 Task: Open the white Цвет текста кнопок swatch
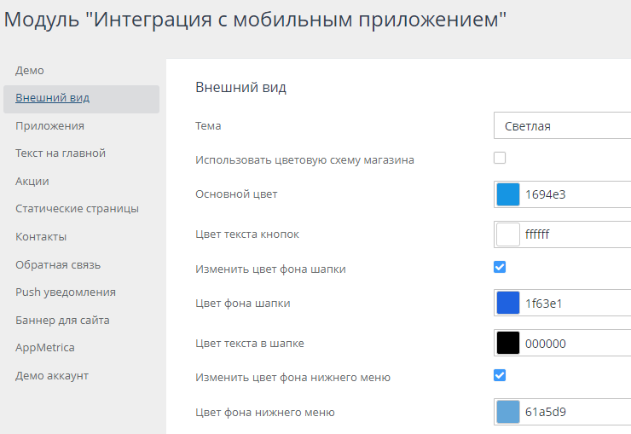(508, 234)
